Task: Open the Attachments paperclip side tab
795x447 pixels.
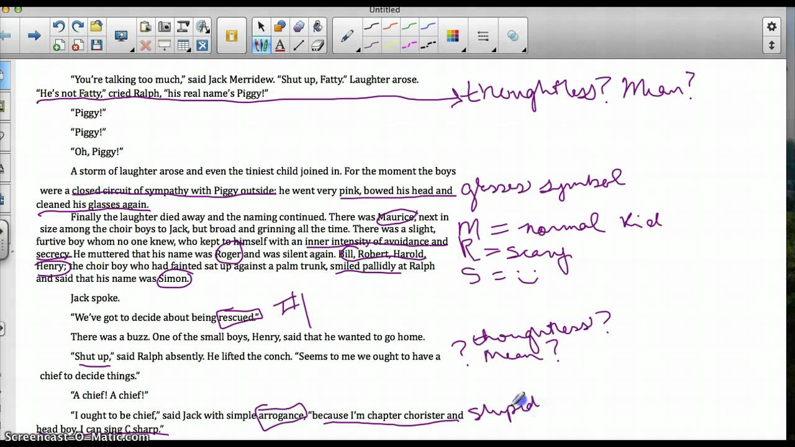Action: coord(2,137)
